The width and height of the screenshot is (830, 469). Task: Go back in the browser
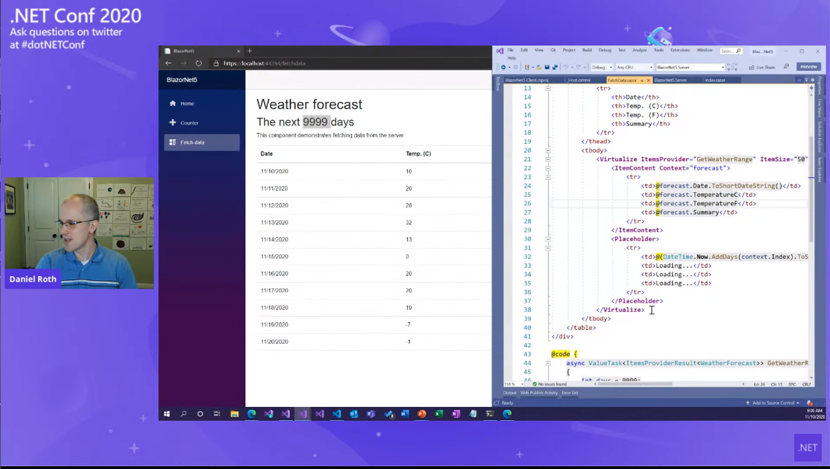tap(169, 63)
